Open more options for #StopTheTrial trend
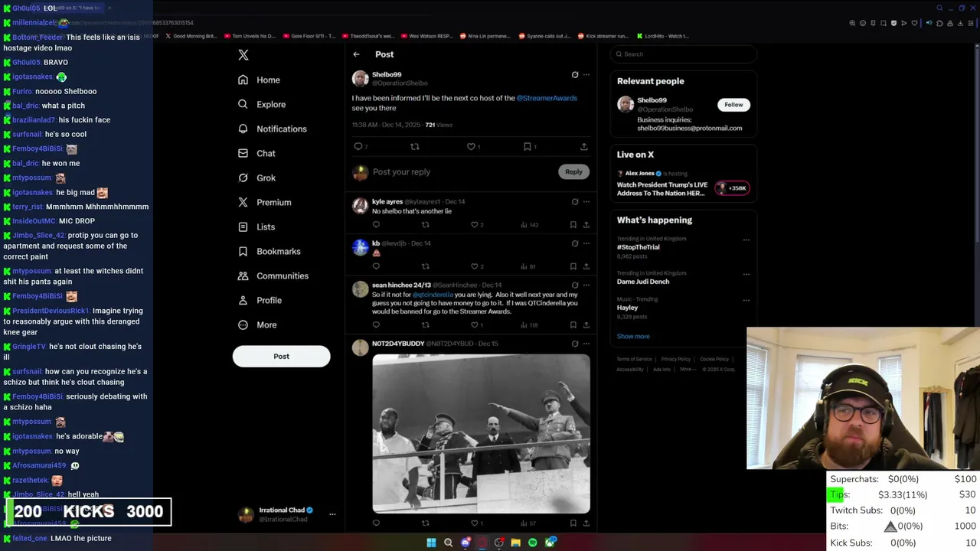Screen dimensions: 980x551 pyautogui.click(x=746, y=240)
